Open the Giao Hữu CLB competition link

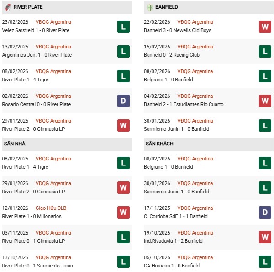[x=51, y=208]
